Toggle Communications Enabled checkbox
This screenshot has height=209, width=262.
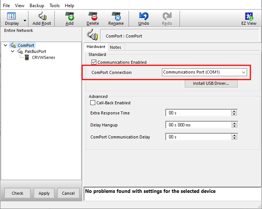tap(94, 62)
